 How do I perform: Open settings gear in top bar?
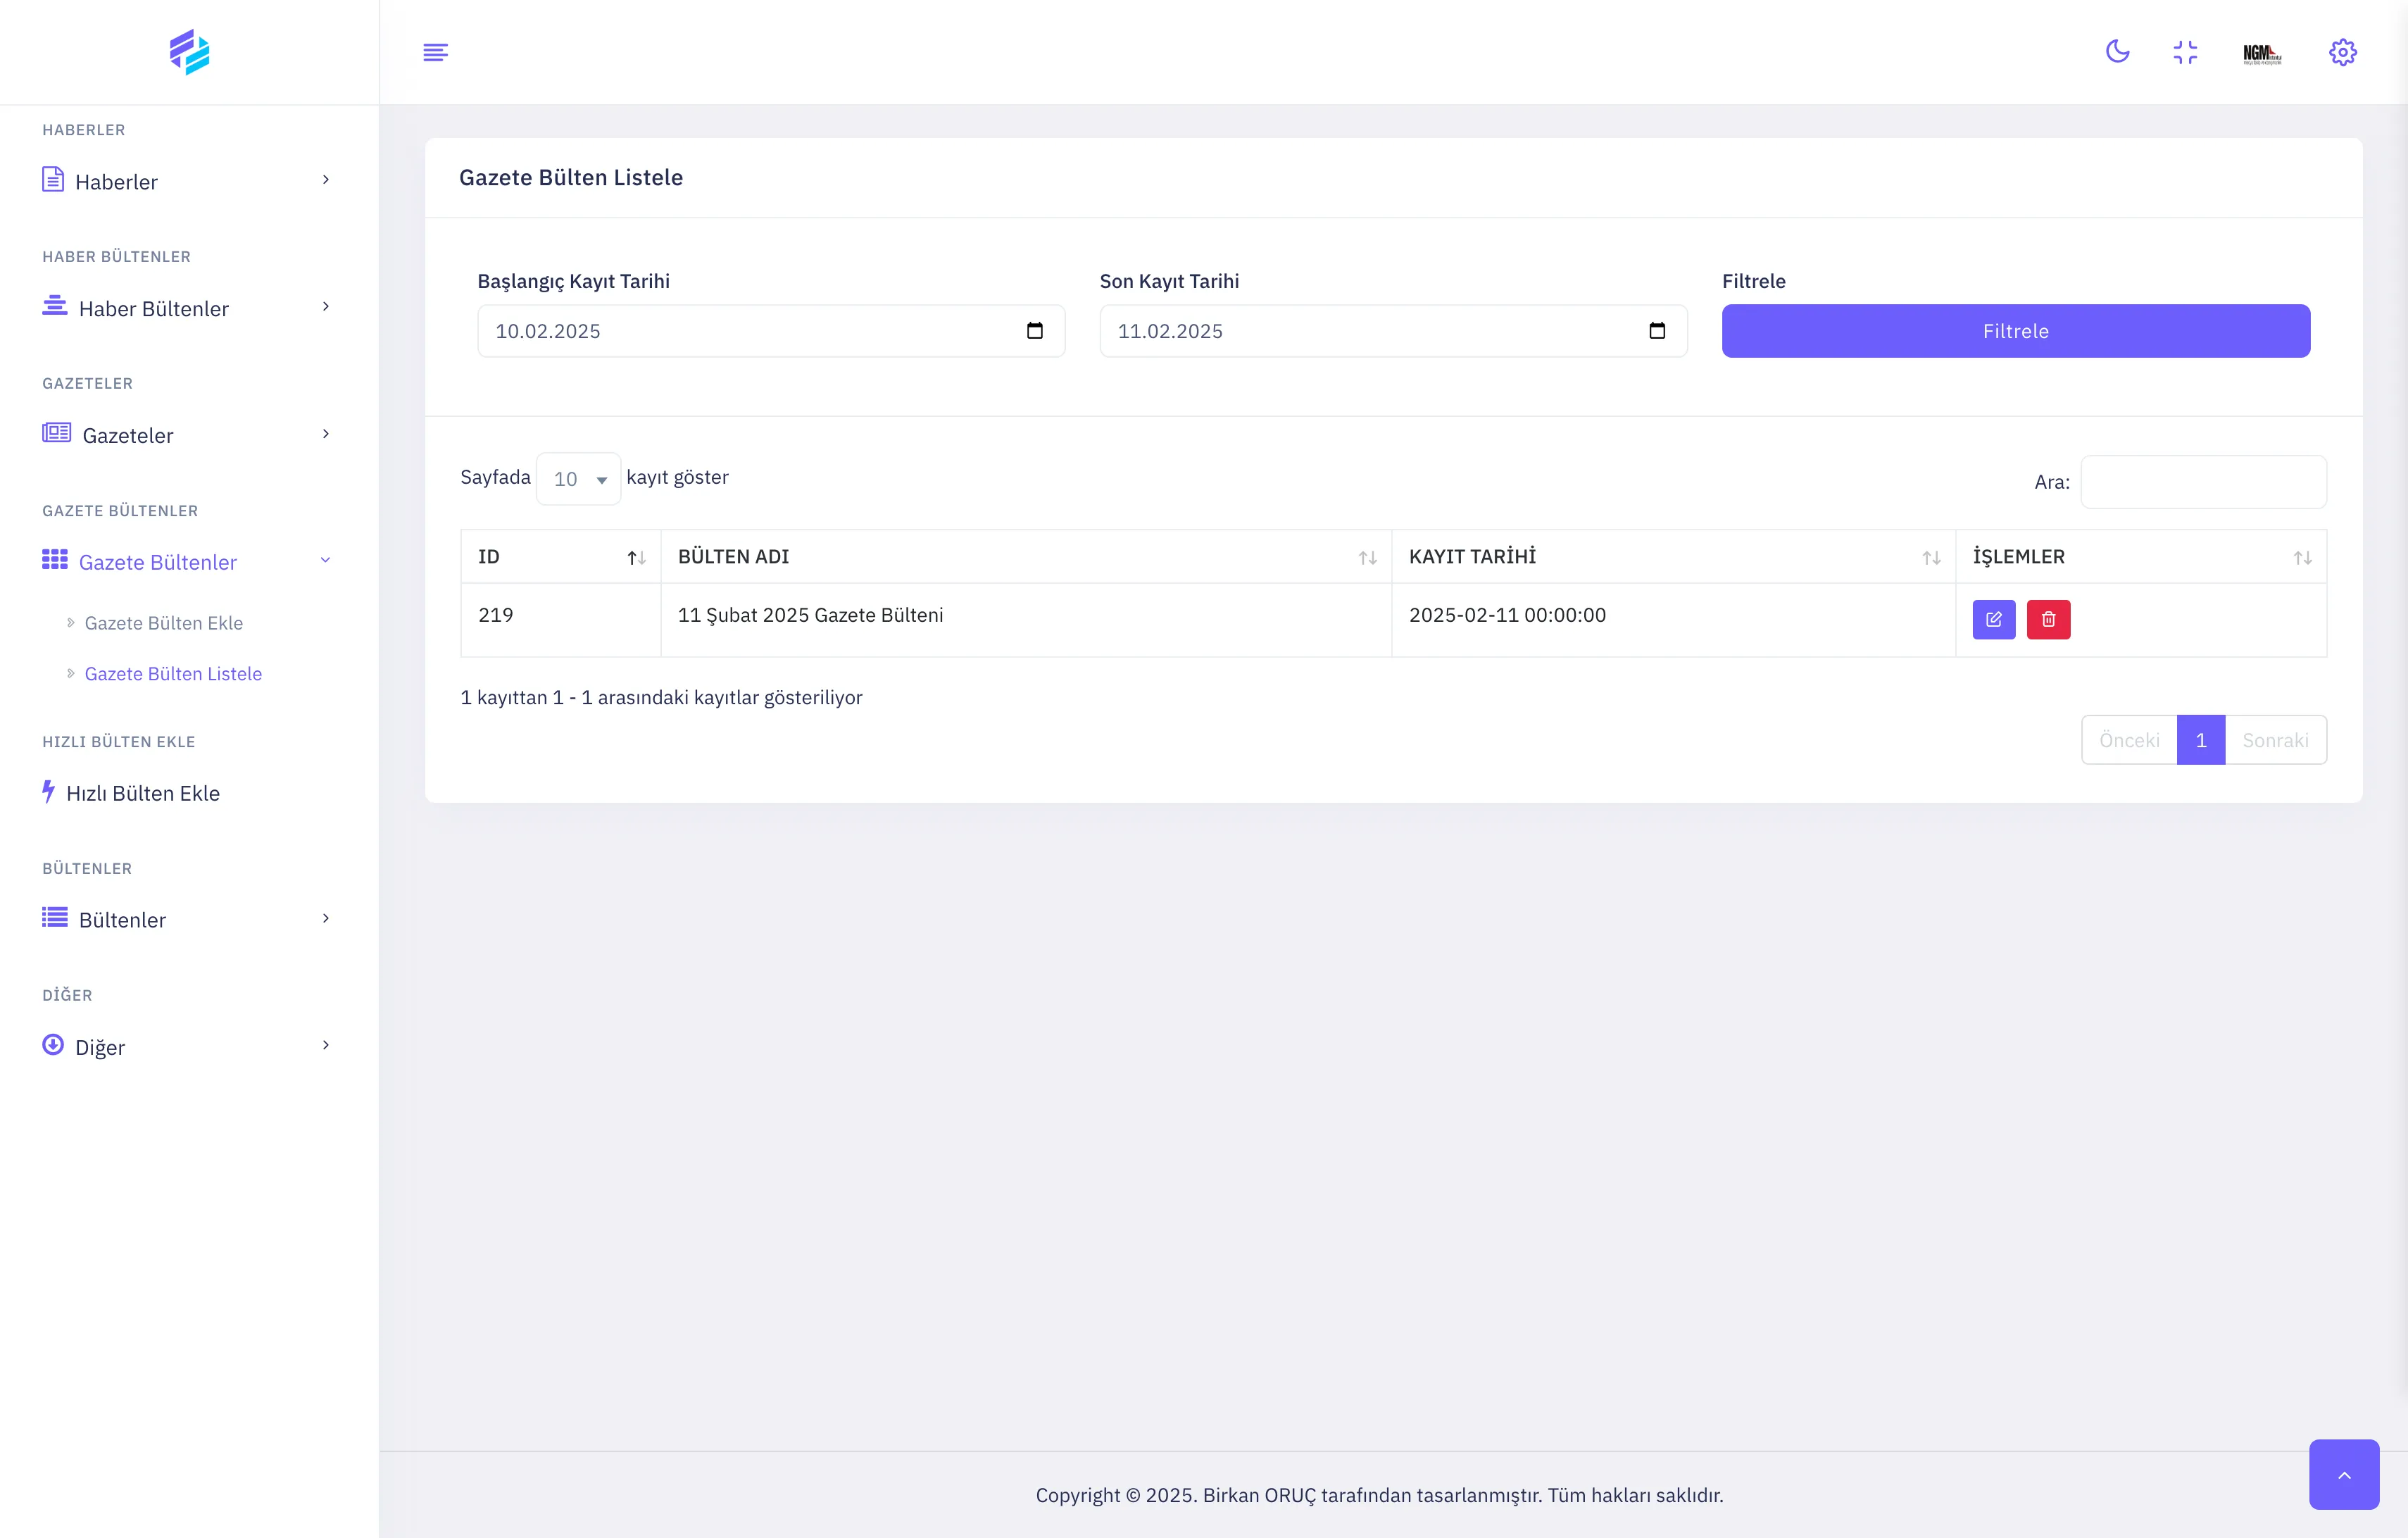pyautogui.click(x=2342, y=52)
